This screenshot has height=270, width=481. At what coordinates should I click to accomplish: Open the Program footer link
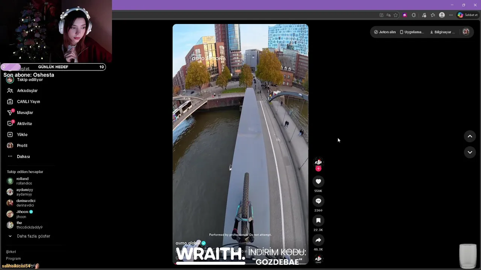click(x=13, y=259)
